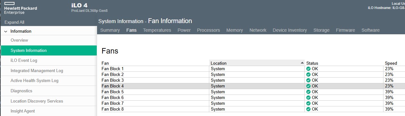Click OK status icon for Fan Block 7
This screenshot has height=116, width=405.
pyautogui.click(x=308, y=104)
